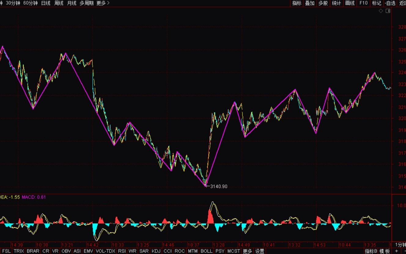This screenshot has width=406, height=254.
Task: Open F10 company info
Action: tap(363, 3)
